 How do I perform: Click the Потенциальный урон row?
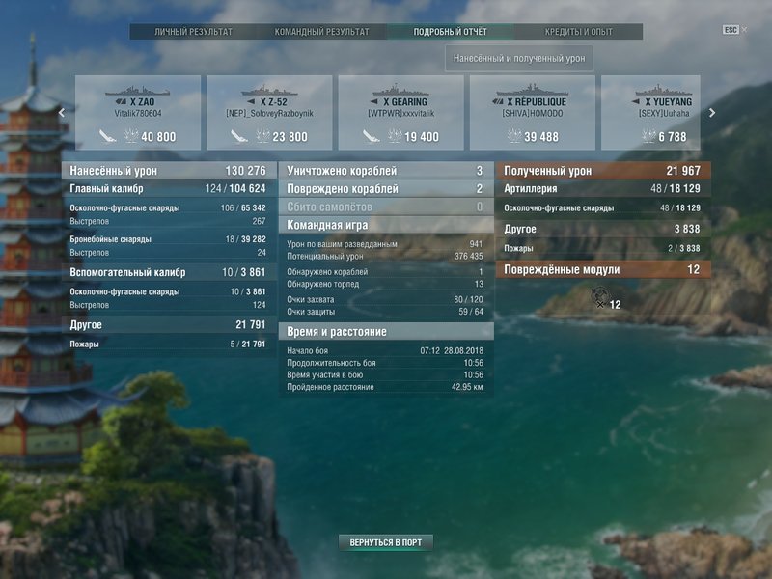click(386, 256)
